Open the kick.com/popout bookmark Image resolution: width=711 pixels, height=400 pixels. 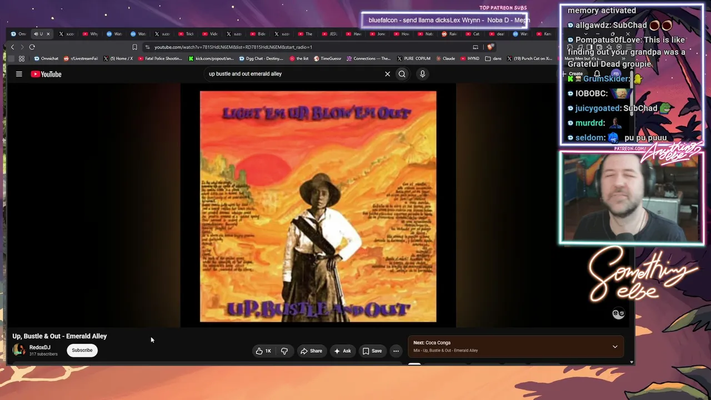pos(211,58)
